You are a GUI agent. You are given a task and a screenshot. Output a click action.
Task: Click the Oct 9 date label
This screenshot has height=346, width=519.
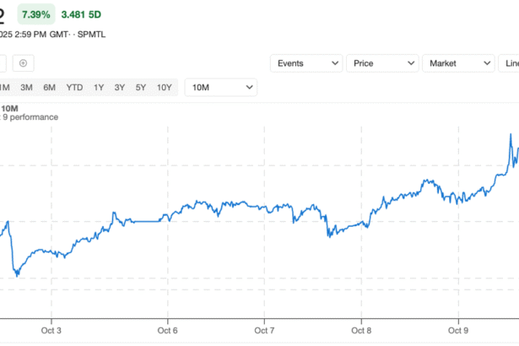coord(458,332)
